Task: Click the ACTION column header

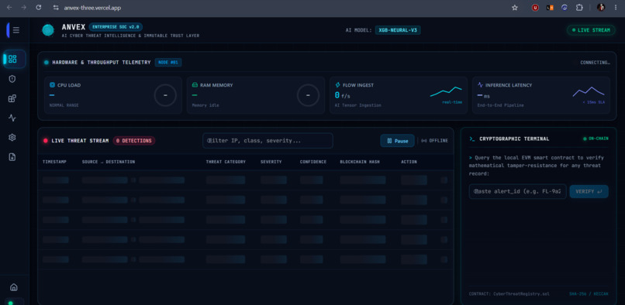Action: (409, 162)
